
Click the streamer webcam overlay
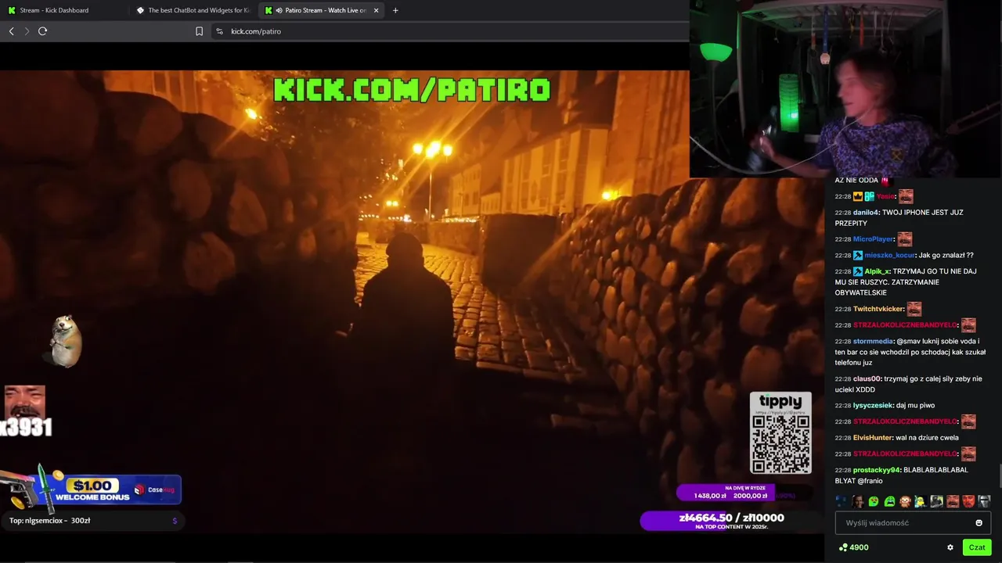pyautogui.click(x=845, y=88)
